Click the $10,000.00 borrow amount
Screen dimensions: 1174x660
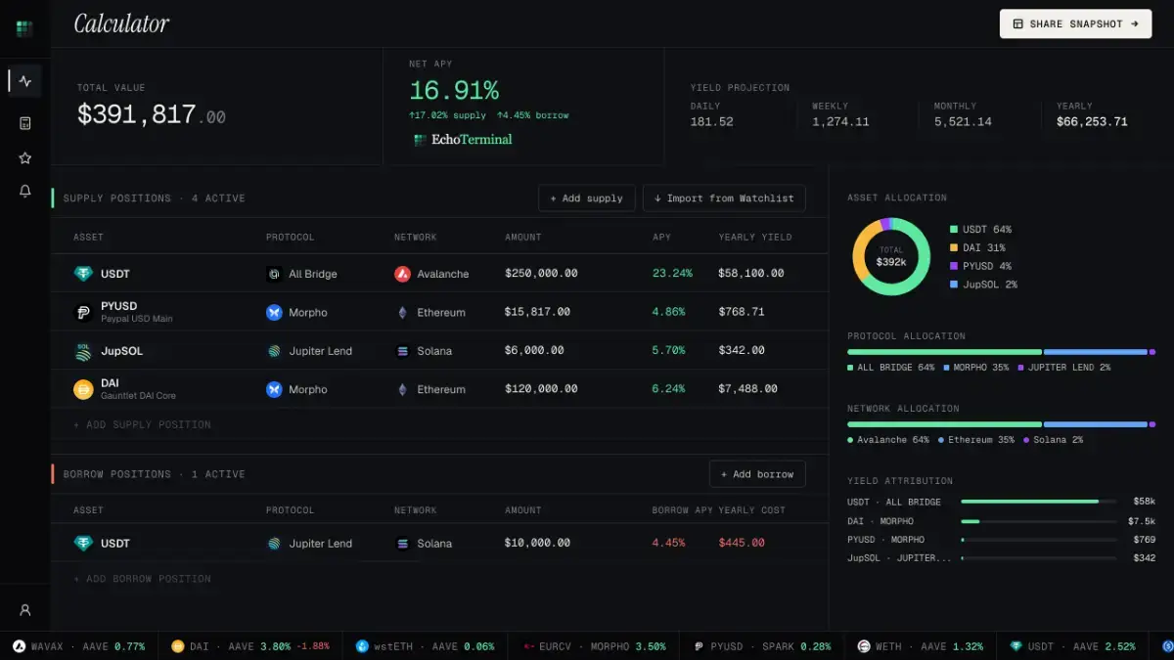(x=538, y=543)
